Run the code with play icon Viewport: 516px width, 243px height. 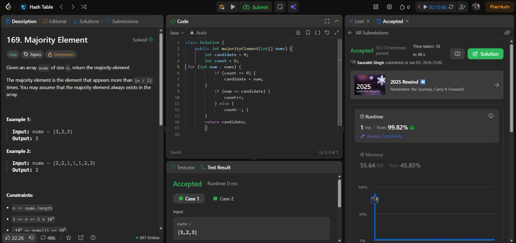[233, 7]
